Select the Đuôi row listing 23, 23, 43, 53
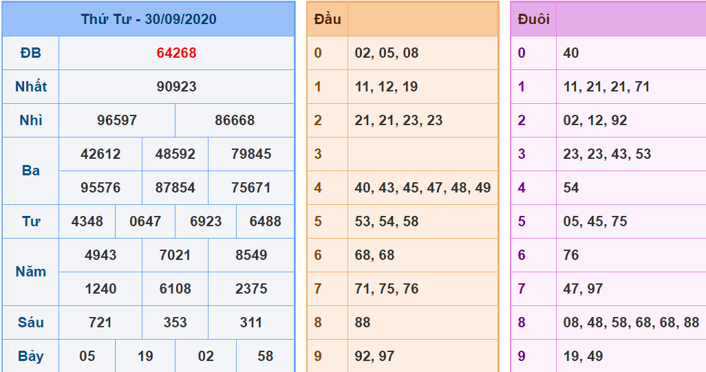 tap(607, 154)
